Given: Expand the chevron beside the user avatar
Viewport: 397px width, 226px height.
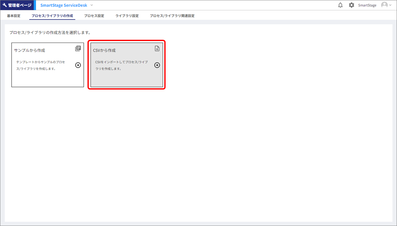Looking at the screenshot, I should 390,5.
